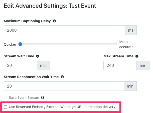Select the Max Stream Time input field

(120, 65)
